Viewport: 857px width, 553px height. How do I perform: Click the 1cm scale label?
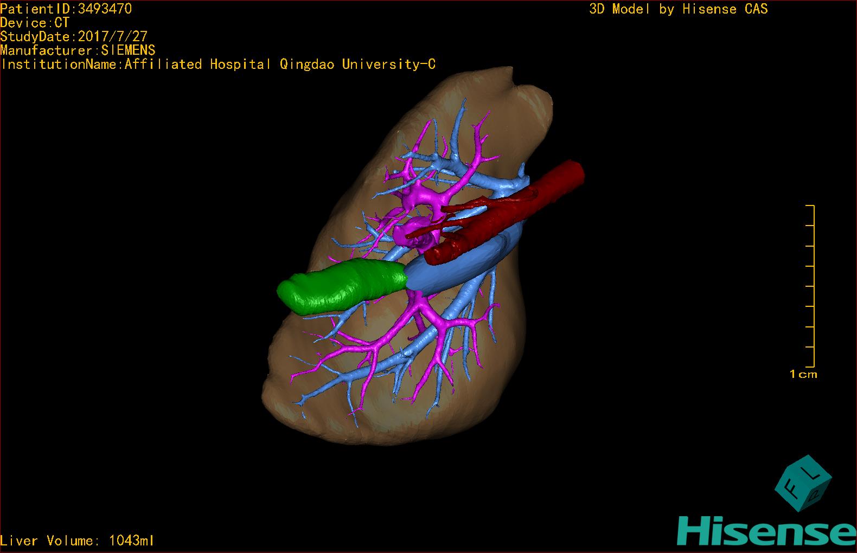[803, 374]
